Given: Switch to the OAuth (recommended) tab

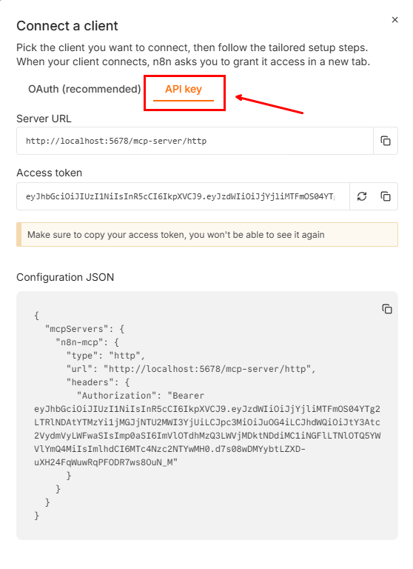Looking at the screenshot, I should point(84,89).
